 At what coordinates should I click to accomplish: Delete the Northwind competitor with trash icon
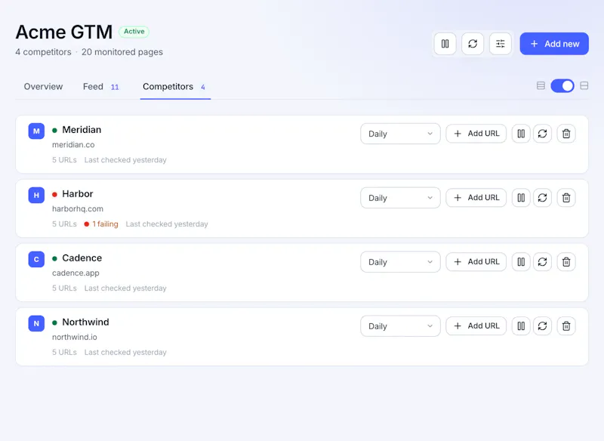coord(566,325)
